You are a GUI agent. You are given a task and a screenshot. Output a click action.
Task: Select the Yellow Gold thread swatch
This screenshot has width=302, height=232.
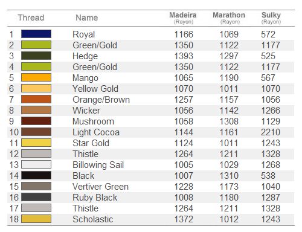click(36, 88)
